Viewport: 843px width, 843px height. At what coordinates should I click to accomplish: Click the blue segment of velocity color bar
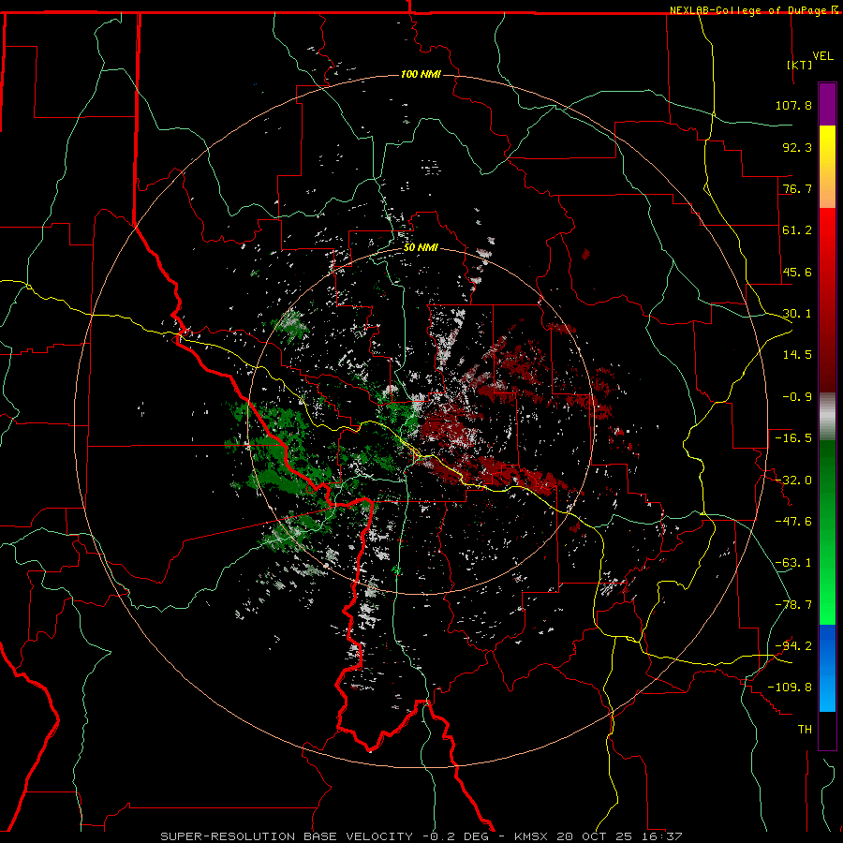(827, 668)
